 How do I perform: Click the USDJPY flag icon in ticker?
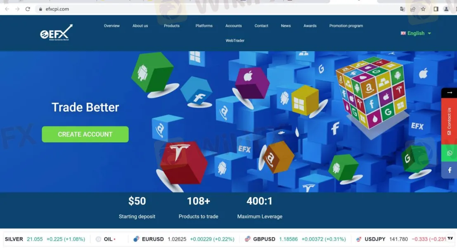pos(359,239)
